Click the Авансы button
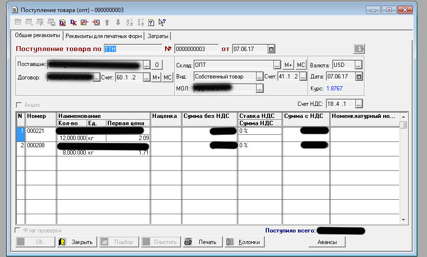Viewport: 427px width, 257px height. point(327,242)
